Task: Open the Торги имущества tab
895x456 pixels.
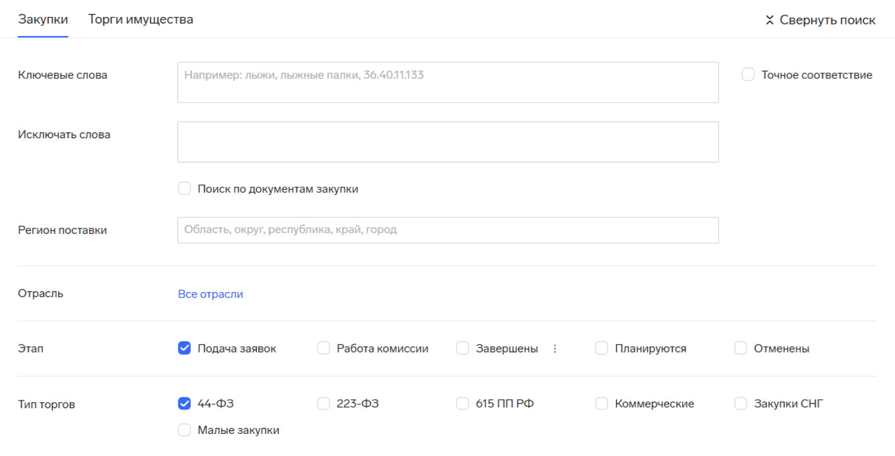Action: coord(141,20)
